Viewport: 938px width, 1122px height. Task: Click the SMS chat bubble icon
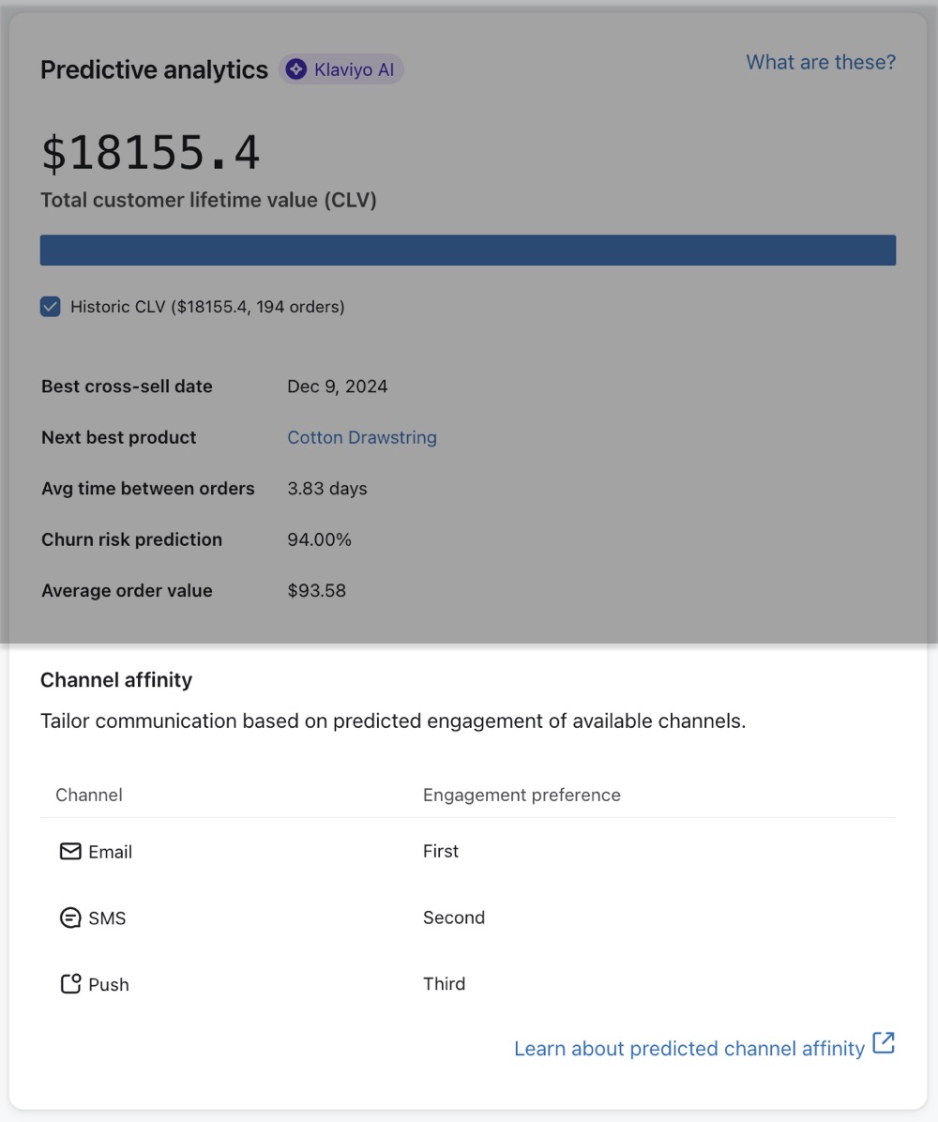point(70,918)
